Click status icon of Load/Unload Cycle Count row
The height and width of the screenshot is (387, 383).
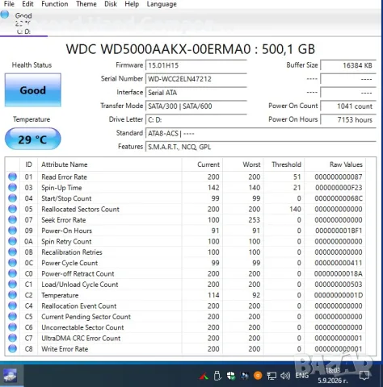12,284
